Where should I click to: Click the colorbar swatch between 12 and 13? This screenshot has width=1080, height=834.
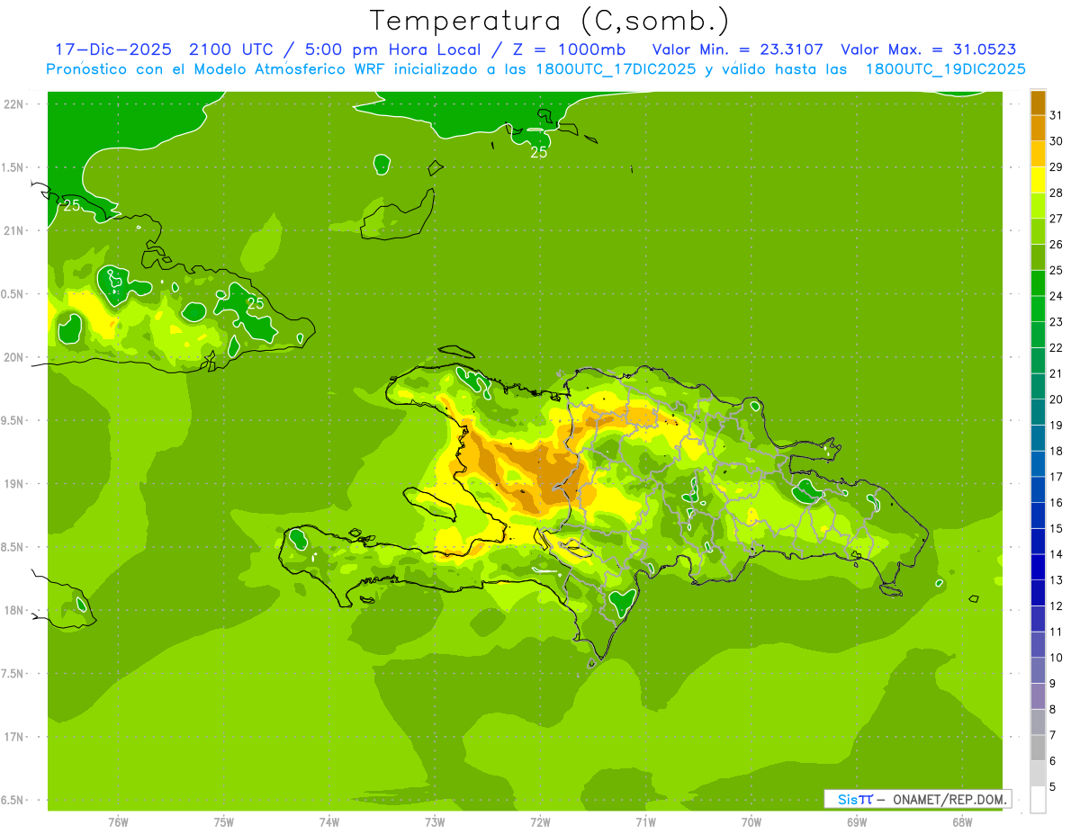[1038, 593]
